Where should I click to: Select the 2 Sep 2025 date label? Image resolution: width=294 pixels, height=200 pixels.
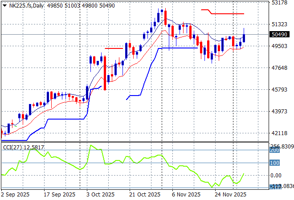click(16, 195)
